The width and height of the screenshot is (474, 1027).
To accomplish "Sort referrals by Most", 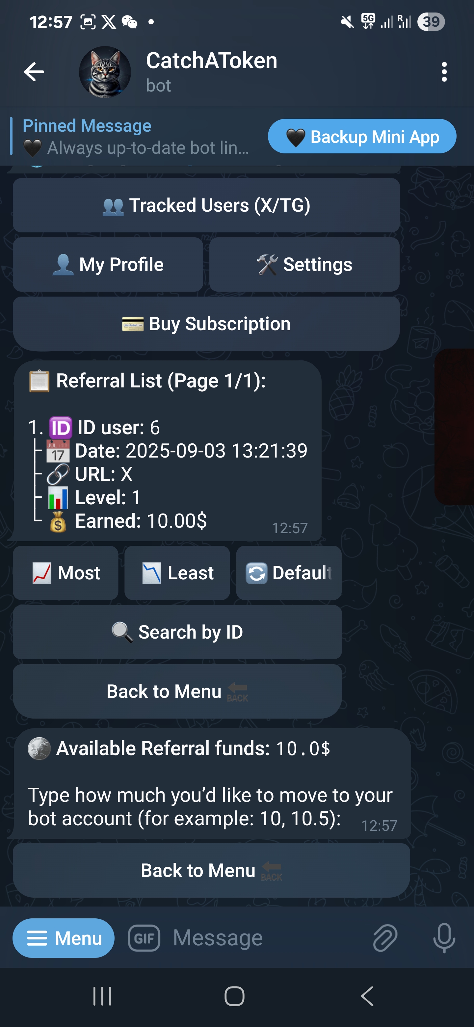I will pos(66,573).
